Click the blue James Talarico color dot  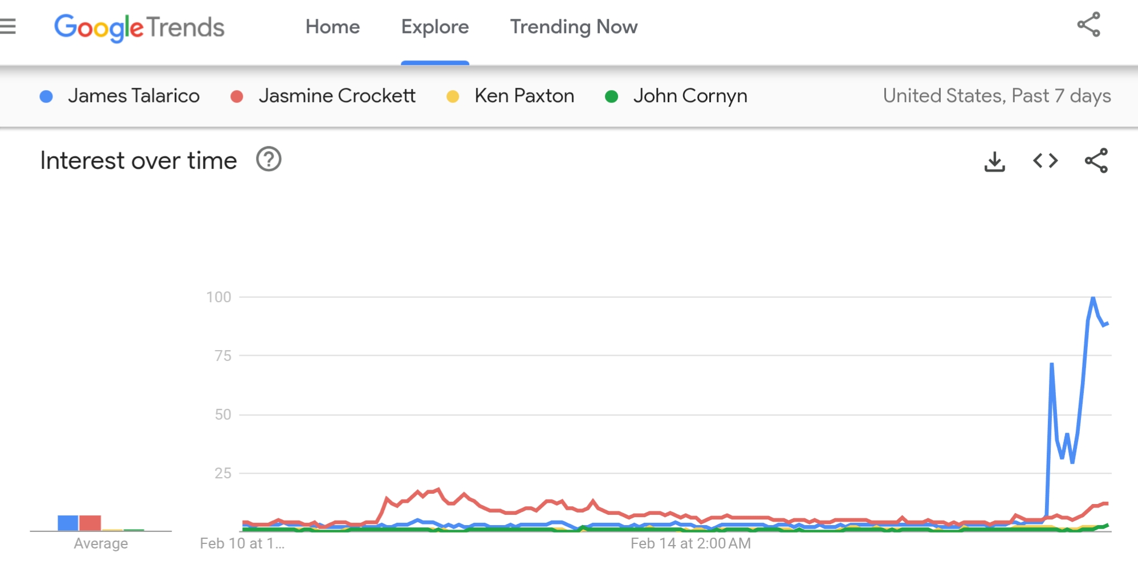pyautogui.click(x=46, y=97)
